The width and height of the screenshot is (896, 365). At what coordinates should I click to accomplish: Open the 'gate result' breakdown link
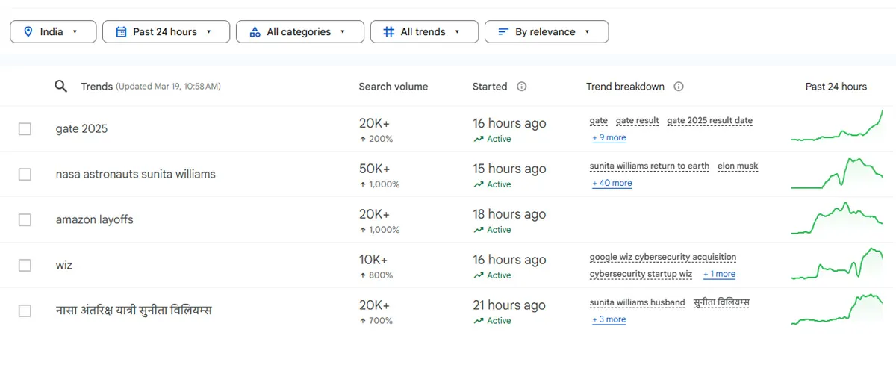pos(638,121)
